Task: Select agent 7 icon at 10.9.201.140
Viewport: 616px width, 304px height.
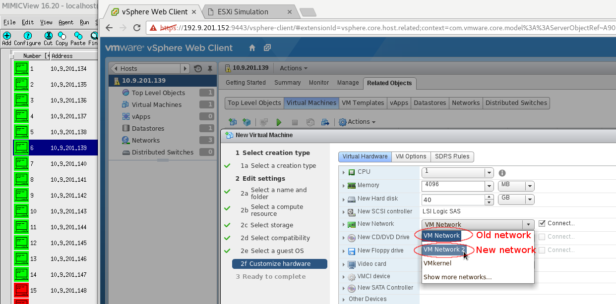Action: click(21, 164)
